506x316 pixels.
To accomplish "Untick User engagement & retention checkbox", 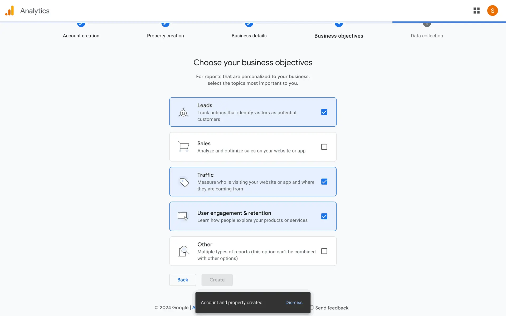I will click(x=324, y=216).
